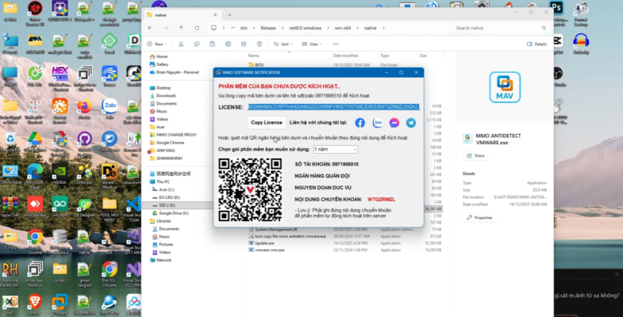Expand the chevron after native breadcrumb
623x317 pixels.
pos(383,29)
